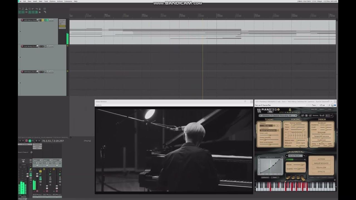Click the MALLET BOUNCE button

[x=321, y=163]
